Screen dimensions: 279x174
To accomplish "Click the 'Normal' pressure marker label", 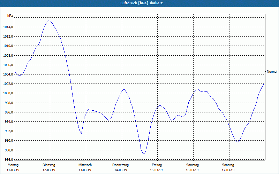I will pos(272,72).
